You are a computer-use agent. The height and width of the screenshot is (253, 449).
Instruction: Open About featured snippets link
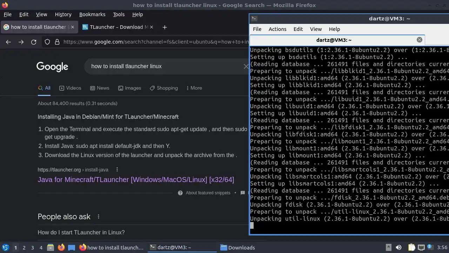coord(208,193)
